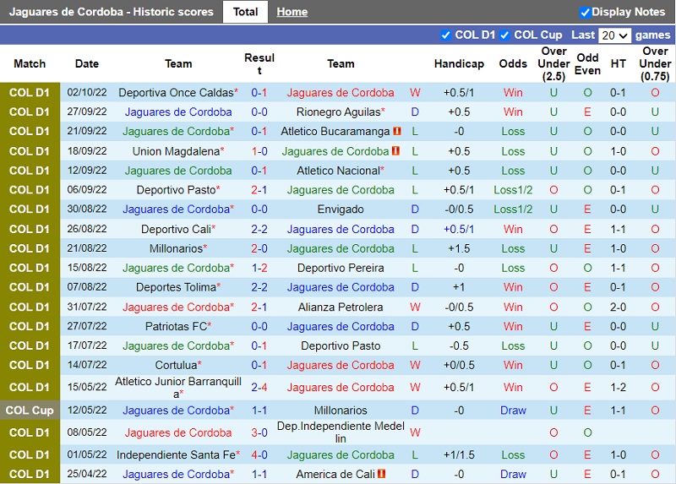Click Loss1/2 odds in the Envigado row

tap(513, 209)
